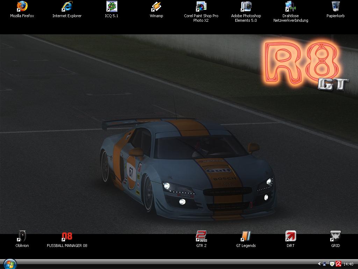The height and width of the screenshot is (269, 358).
Task: Click the Avira antivirus umbrella tray icon
Action: coord(338,264)
